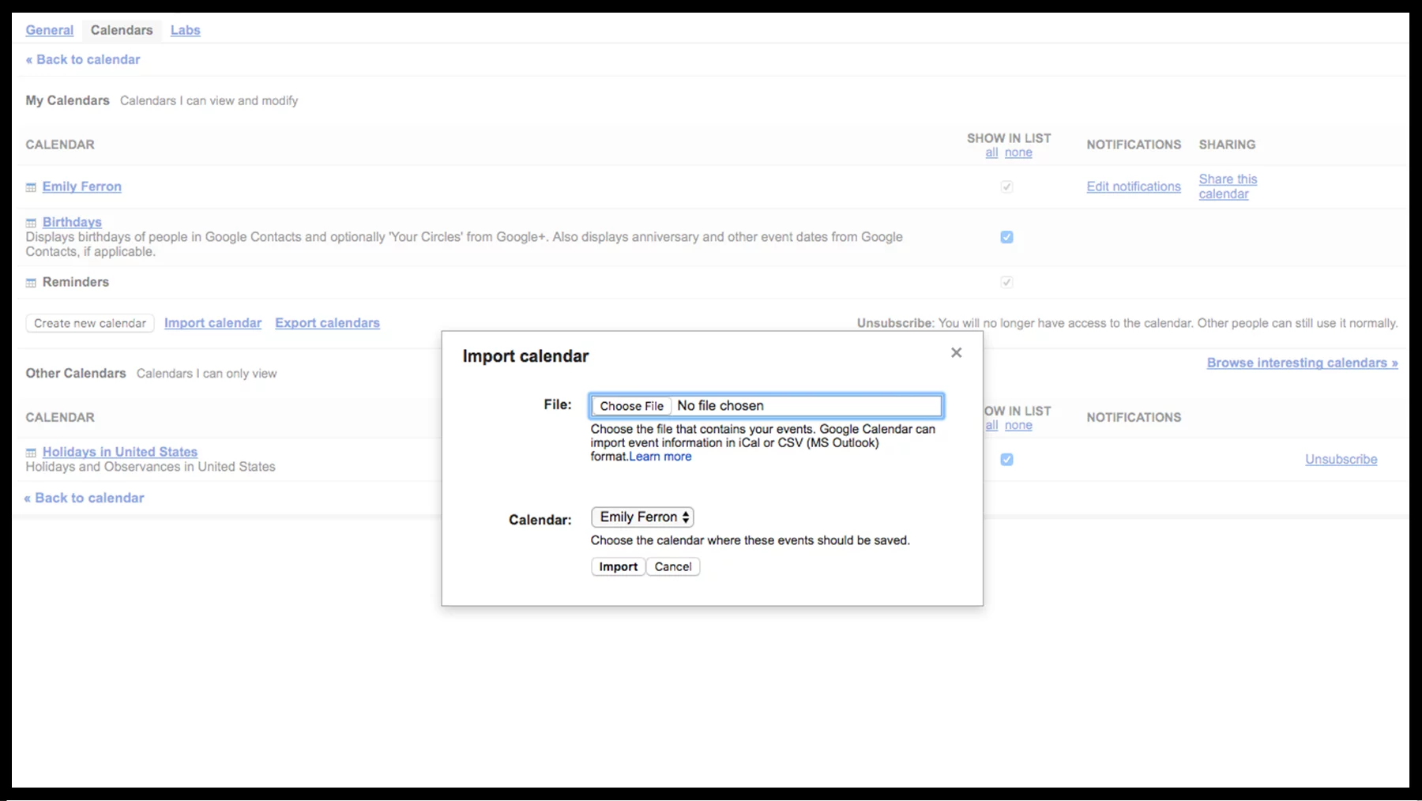Click the calendar icon beside Reminders
Image resolution: width=1422 pixels, height=801 pixels.
point(30,282)
